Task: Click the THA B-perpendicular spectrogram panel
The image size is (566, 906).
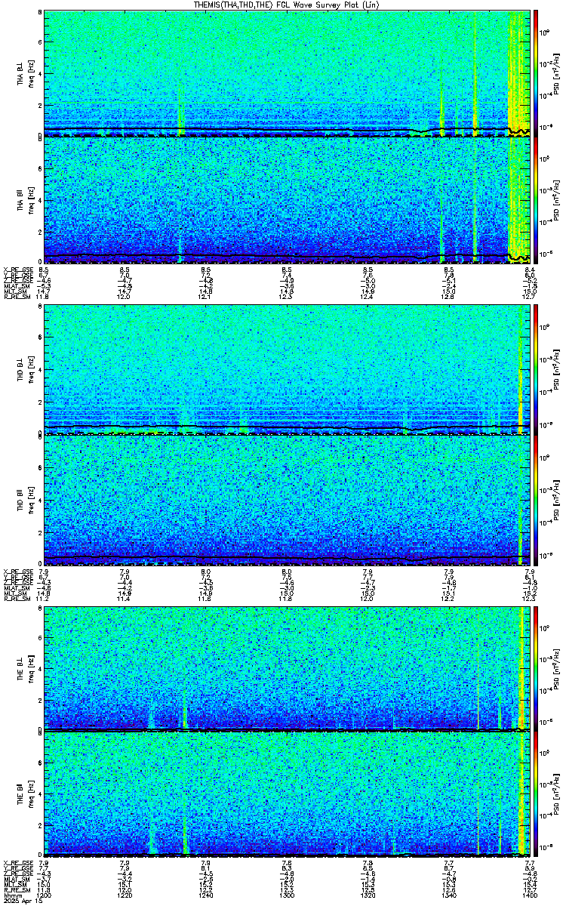Action: coord(287,73)
